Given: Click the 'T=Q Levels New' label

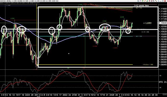Looking at the screenshot, I should pyautogui.click(x=141, y=5).
